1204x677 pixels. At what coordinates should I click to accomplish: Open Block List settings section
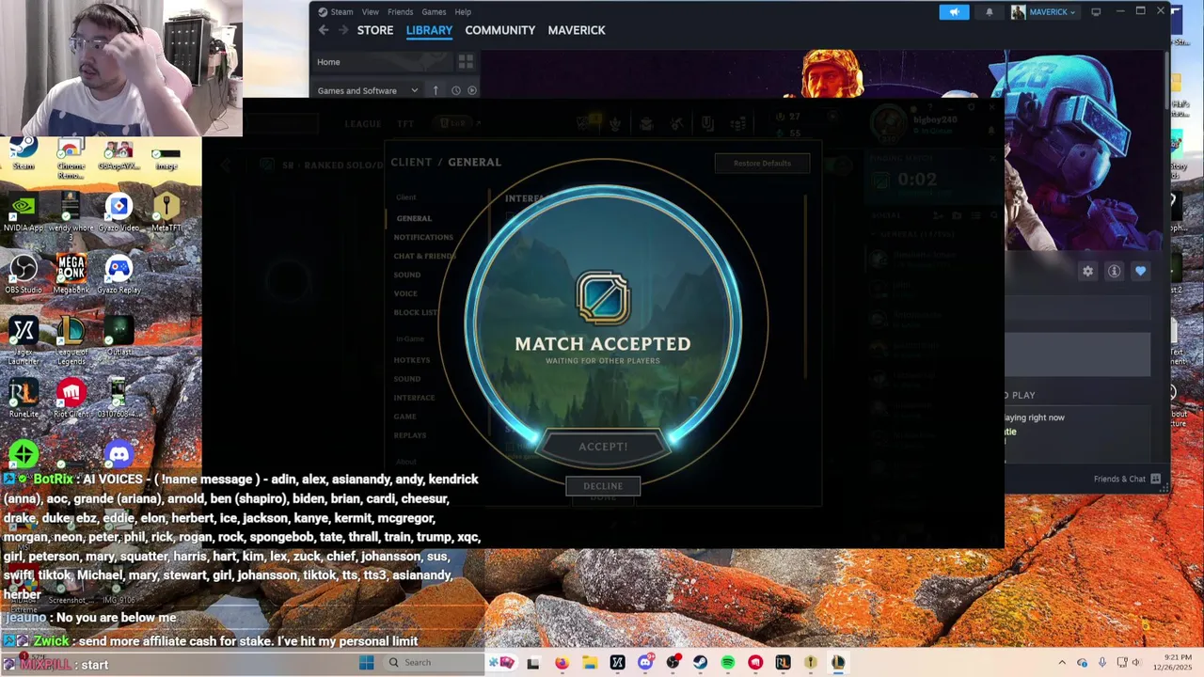pos(416,312)
